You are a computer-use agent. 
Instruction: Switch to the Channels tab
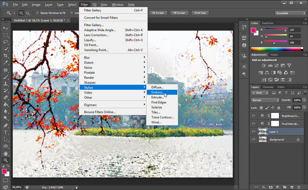click(268, 87)
